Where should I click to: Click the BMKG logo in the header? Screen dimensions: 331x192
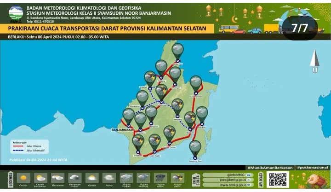tap(16, 13)
